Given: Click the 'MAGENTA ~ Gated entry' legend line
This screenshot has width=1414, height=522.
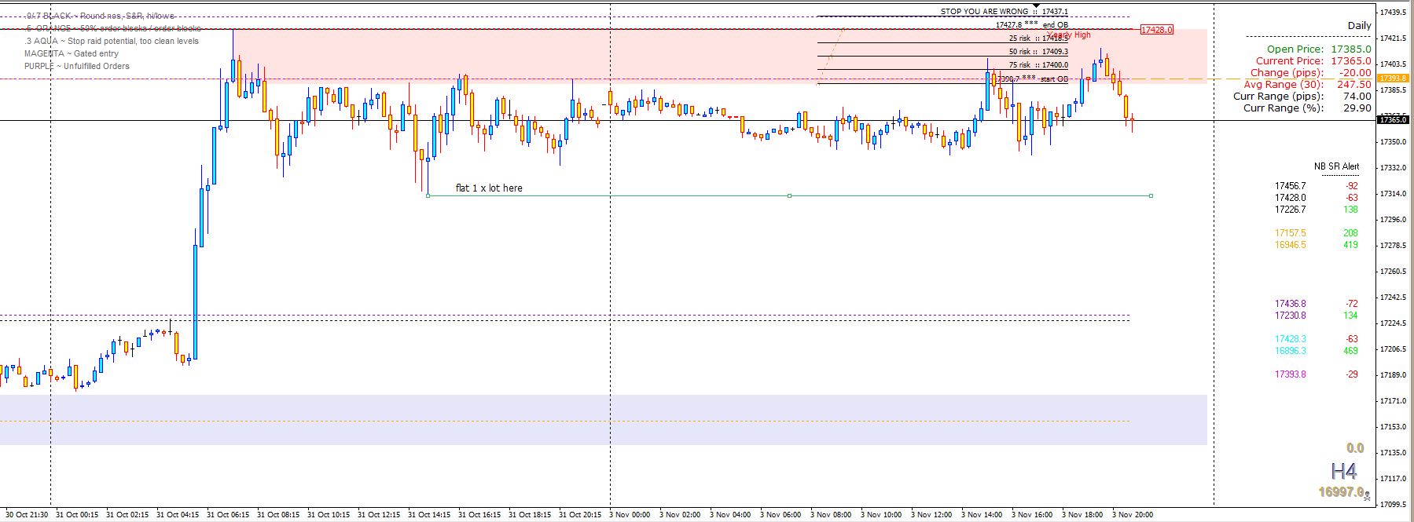Looking at the screenshot, I should pyautogui.click(x=72, y=53).
